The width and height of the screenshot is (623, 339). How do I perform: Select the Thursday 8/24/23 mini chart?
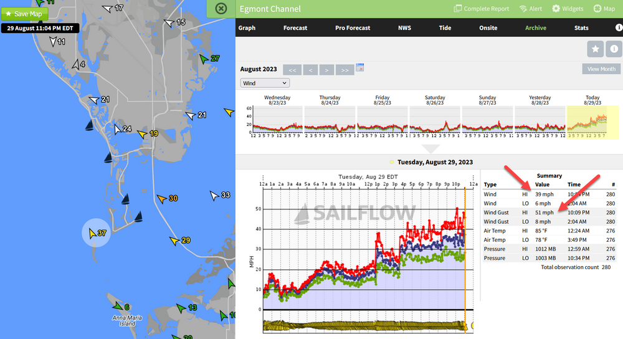click(x=330, y=118)
